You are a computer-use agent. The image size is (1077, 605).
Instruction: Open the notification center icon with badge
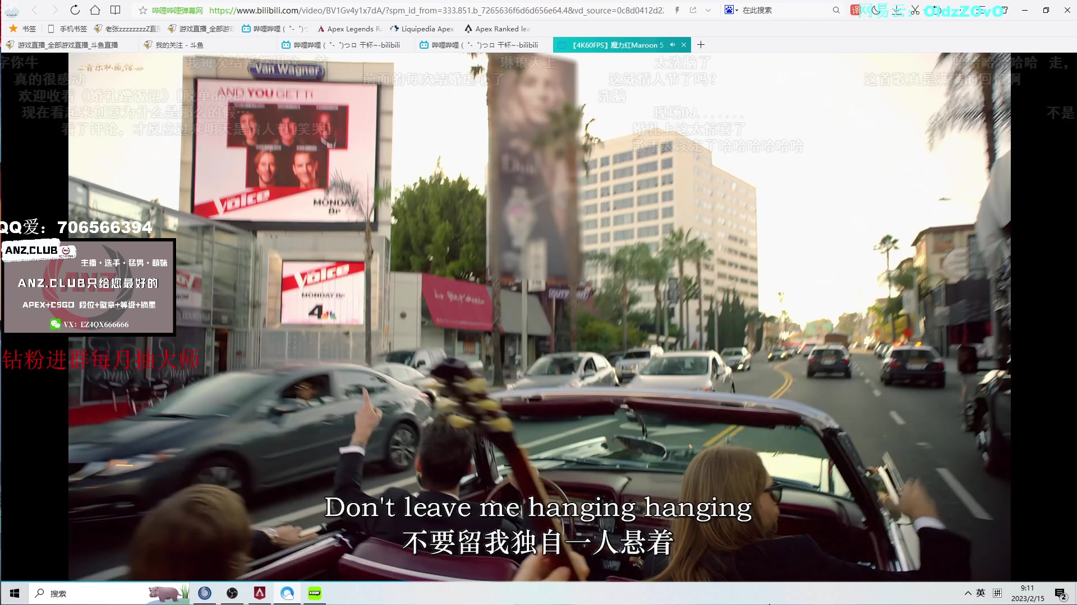click(1060, 594)
